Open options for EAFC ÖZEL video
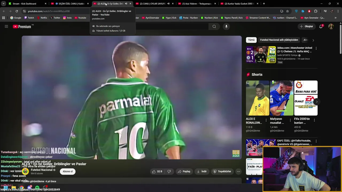 [316, 141]
